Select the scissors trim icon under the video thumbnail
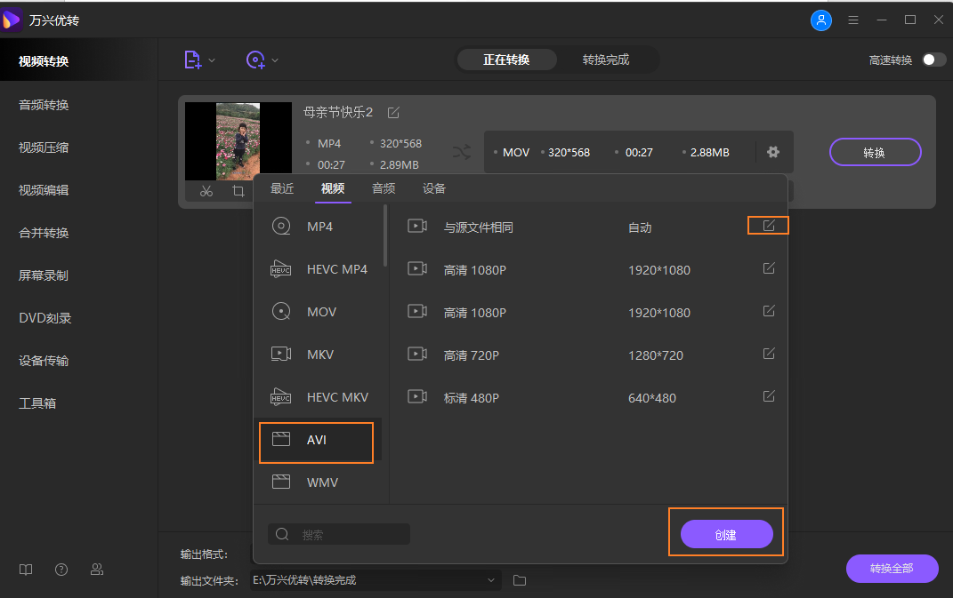The width and height of the screenshot is (953, 598). [x=206, y=190]
